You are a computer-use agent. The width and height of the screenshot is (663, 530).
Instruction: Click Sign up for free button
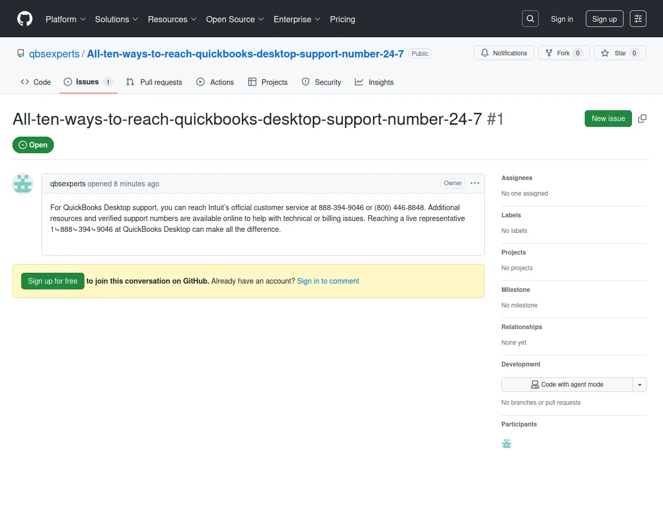click(x=53, y=281)
